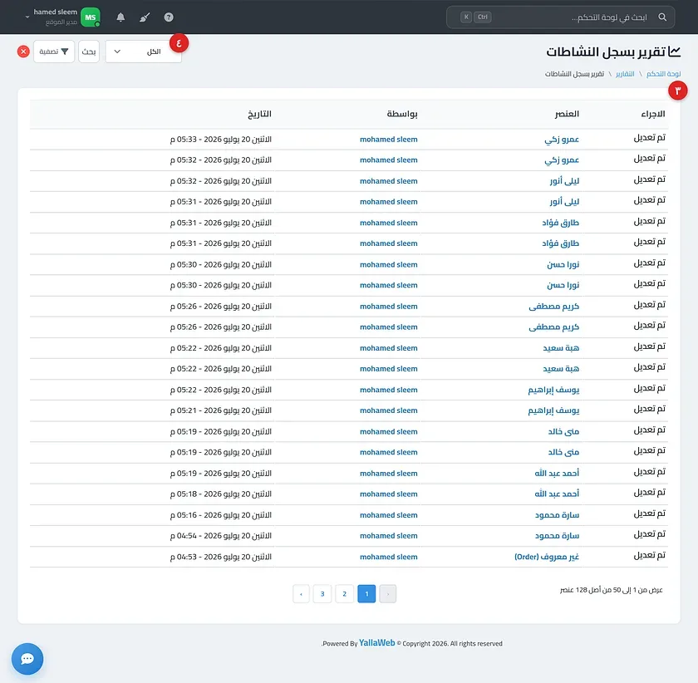Click the بواسطة column header
Screen dimensions: 698x683
pyautogui.click(x=402, y=114)
